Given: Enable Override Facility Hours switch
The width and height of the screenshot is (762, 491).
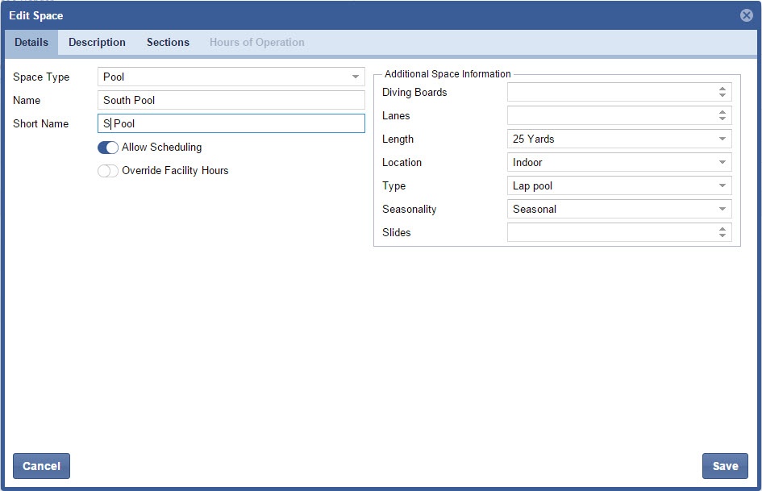Looking at the screenshot, I should click(x=108, y=171).
